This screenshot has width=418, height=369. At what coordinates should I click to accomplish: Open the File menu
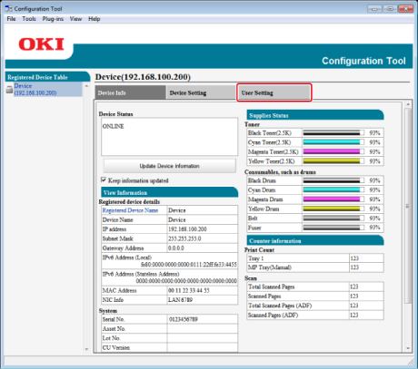click(11, 19)
